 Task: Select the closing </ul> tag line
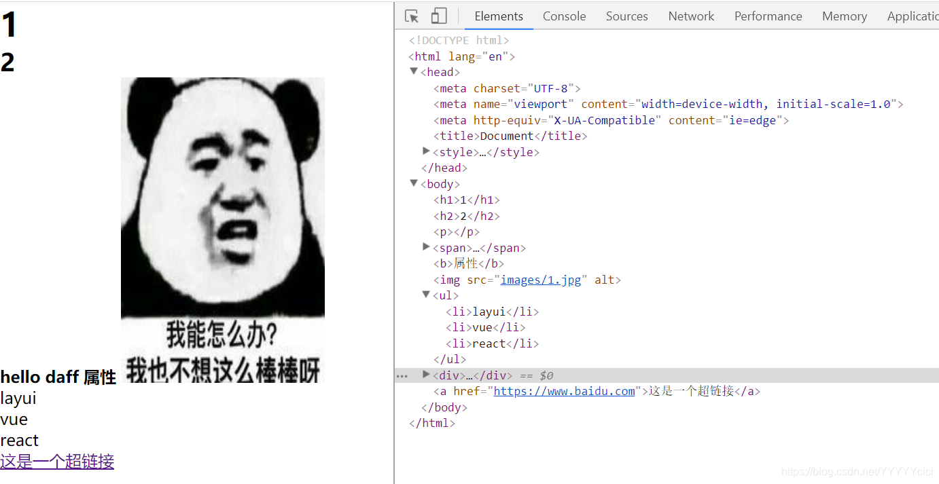450,359
